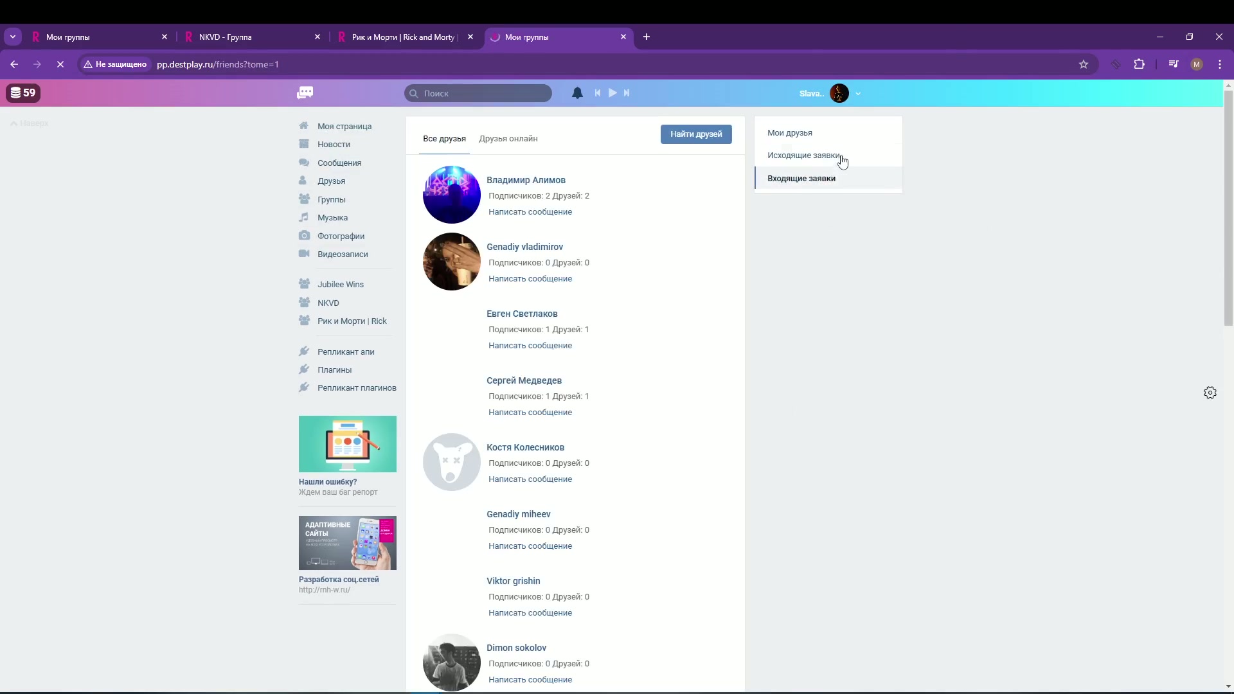Open Фотографии in the sidebar
The image size is (1234, 694).
coord(341,236)
